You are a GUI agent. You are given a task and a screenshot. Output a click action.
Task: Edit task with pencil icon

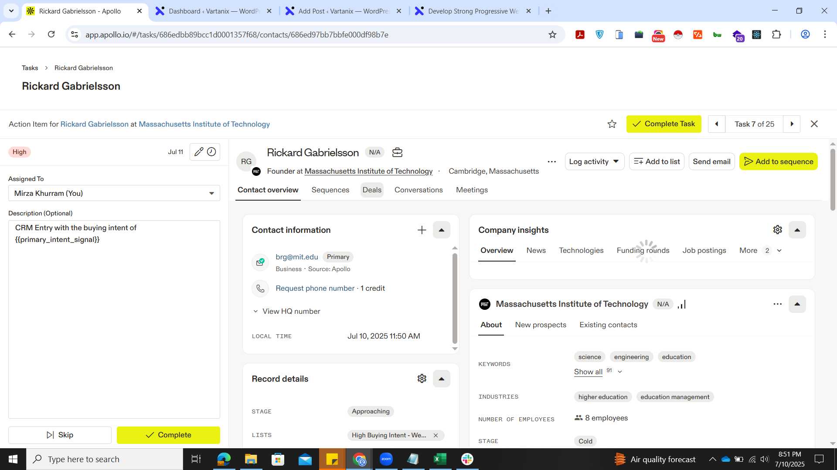[198, 152]
